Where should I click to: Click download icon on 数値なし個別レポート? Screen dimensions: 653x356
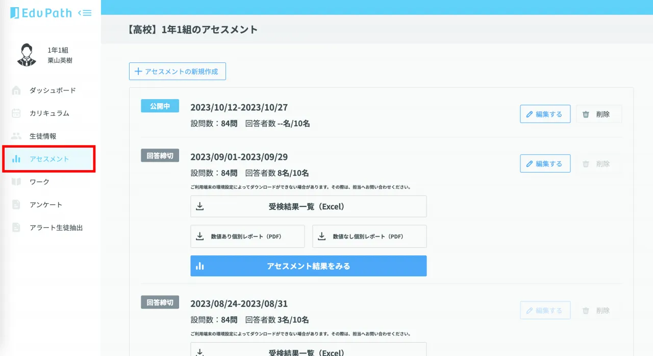point(322,236)
